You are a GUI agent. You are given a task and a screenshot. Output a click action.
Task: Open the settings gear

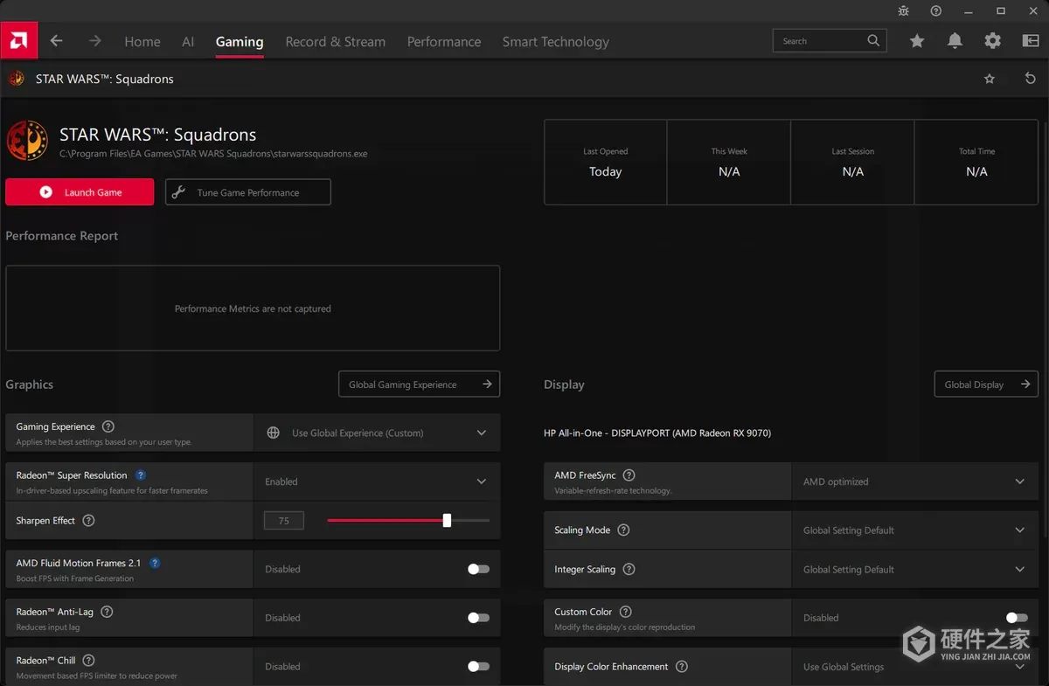click(992, 41)
